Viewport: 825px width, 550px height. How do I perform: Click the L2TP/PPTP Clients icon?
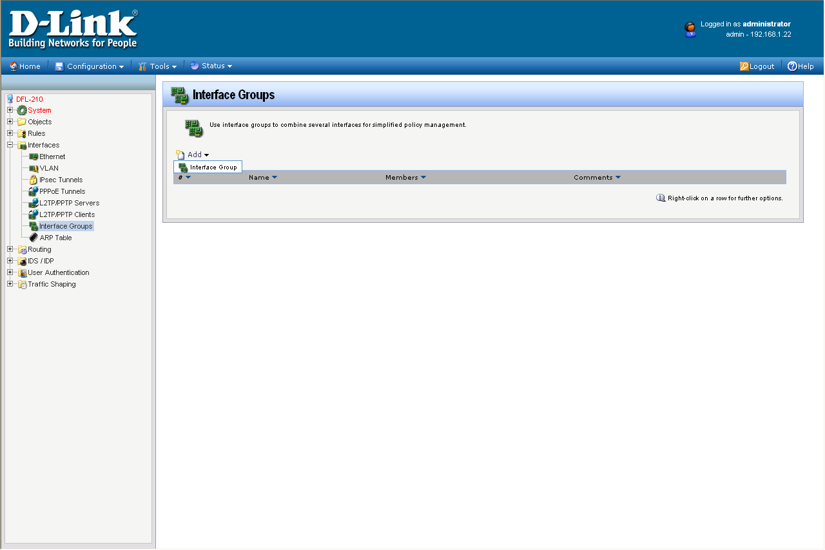(34, 215)
